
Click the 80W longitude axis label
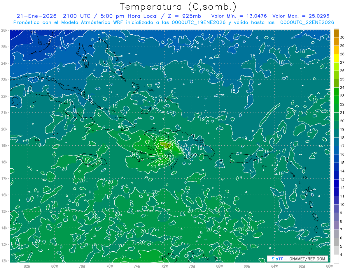[55, 266]
